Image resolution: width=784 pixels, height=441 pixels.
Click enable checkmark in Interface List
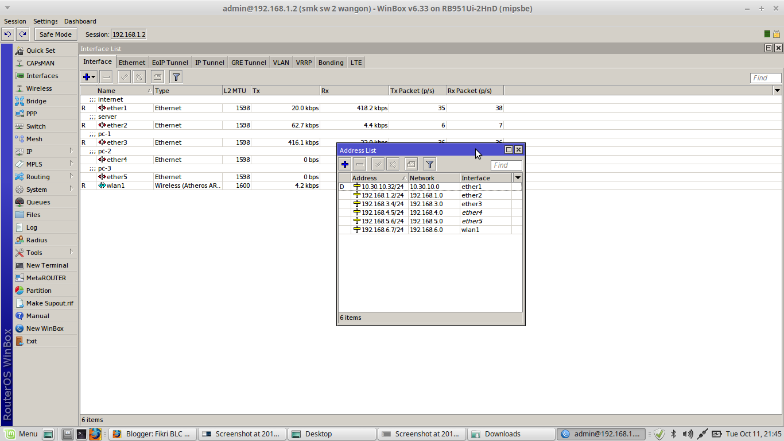[124, 77]
